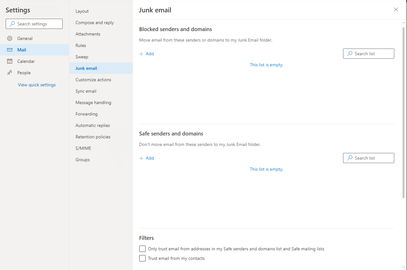Image resolution: width=407 pixels, height=270 pixels.
Task: Click the Calendar icon in sidebar
Action: [x=10, y=61]
